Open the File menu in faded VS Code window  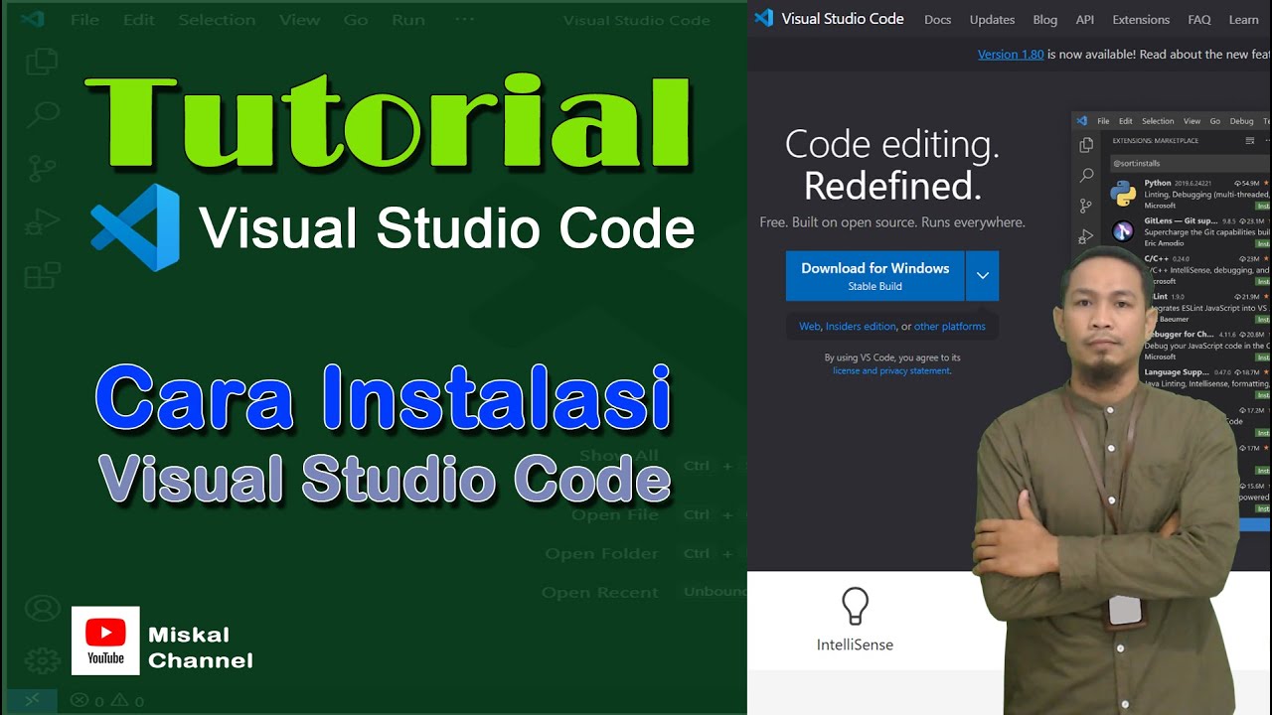pyautogui.click(x=86, y=20)
